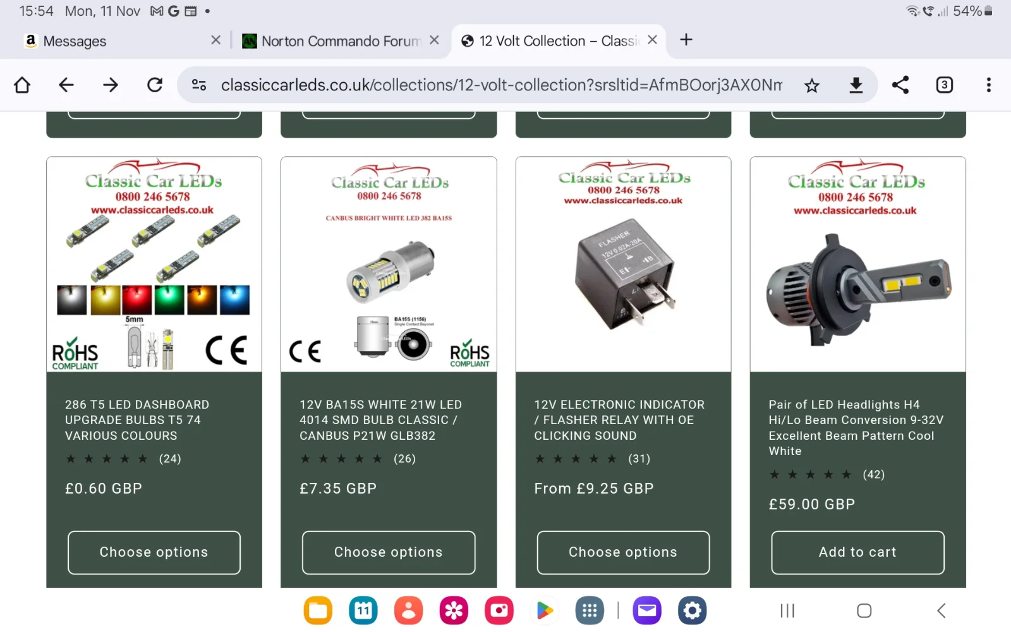This screenshot has width=1011, height=632.
Task: Add LED Headlights H4 to cart
Action: 857,552
